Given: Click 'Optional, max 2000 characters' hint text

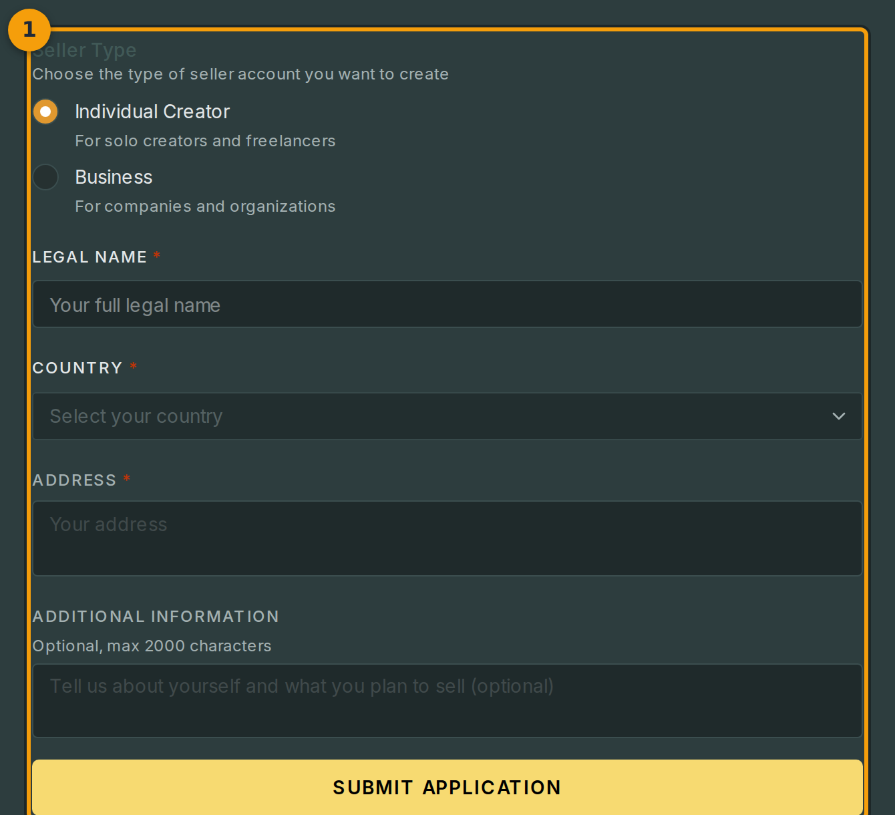Looking at the screenshot, I should coord(152,646).
